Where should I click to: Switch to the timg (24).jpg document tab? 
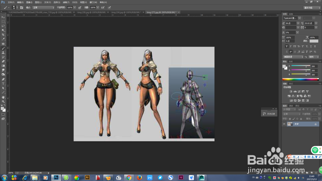click(x=126, y=12)
